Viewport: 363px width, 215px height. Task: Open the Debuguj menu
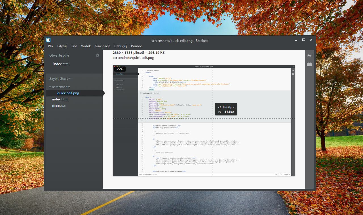click(x=121, y=46)
